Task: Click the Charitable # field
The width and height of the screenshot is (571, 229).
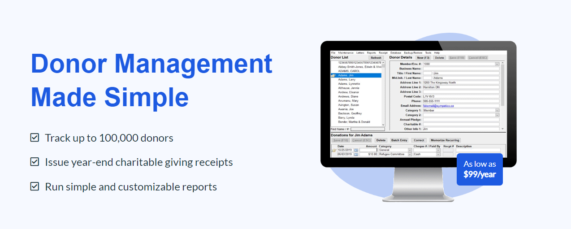Action: tap(461, 124)
